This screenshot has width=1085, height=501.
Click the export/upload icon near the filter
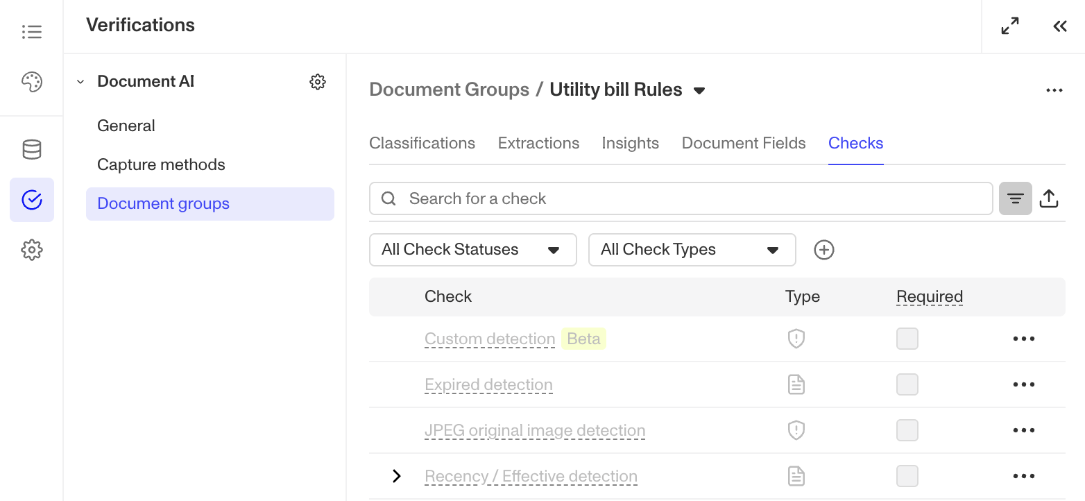(1049, 198)
